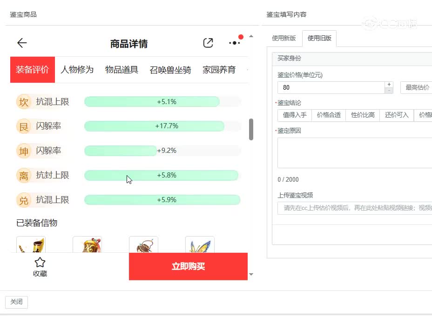This screenshot has width=432, height=316.
Task: Click the back arrow on 商品详情
Action: (21, 43)
